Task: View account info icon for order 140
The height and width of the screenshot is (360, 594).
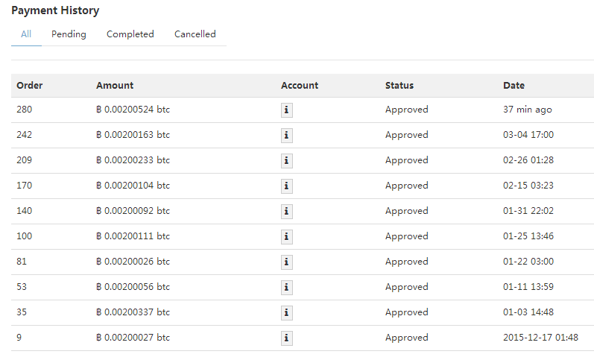Action: (287, 212)
